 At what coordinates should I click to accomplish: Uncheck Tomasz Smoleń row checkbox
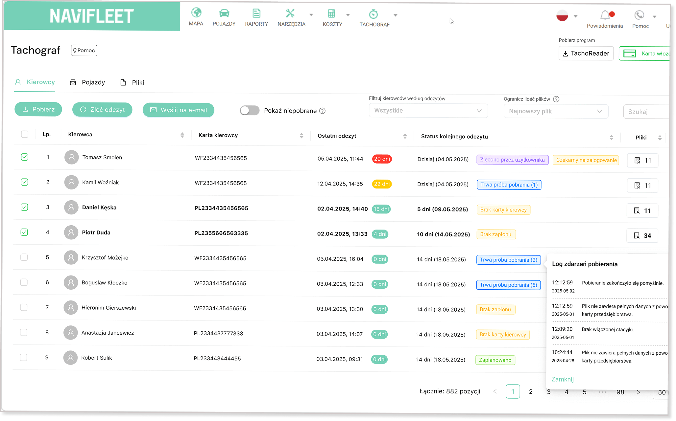coord(25,157)
